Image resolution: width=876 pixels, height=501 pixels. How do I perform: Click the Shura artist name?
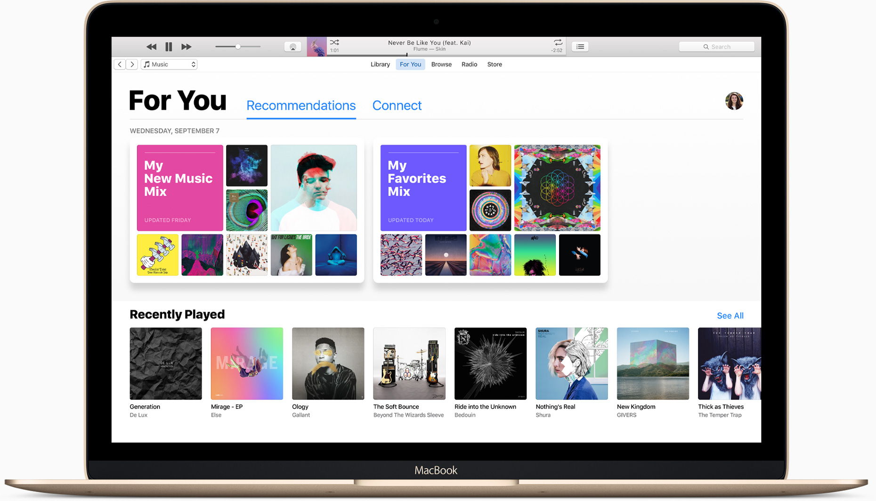click(543, 415)
